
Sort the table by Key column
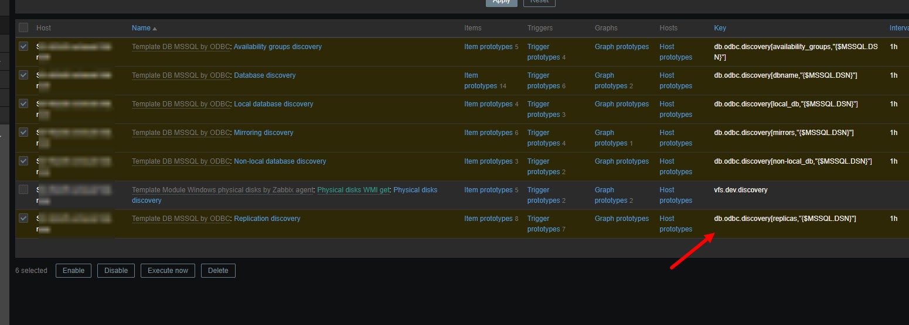[x=720, y=28]
